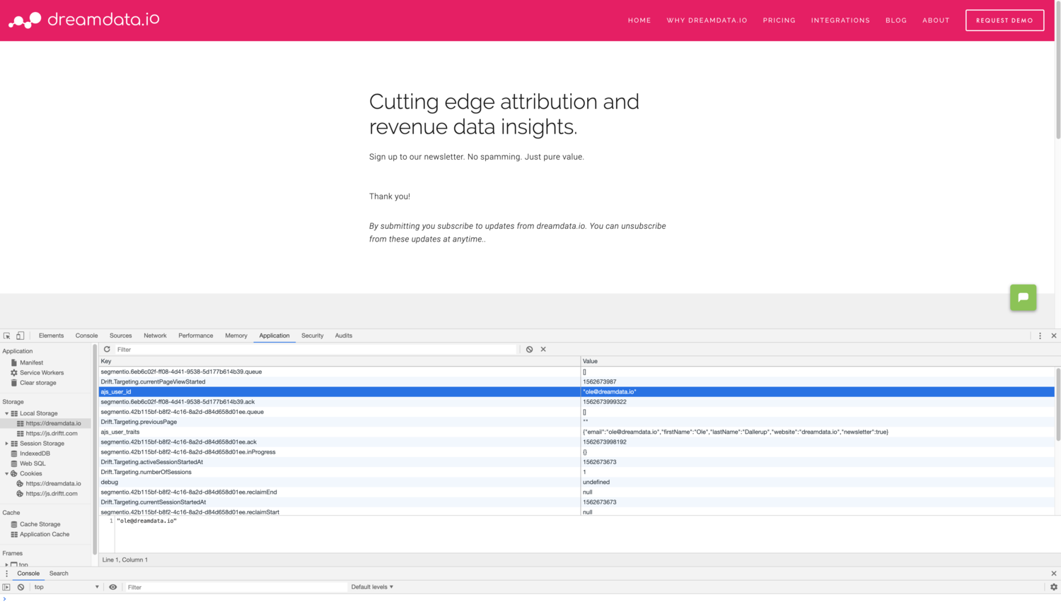Switch to the Elements tab
1061x604 pixels.
51,336
